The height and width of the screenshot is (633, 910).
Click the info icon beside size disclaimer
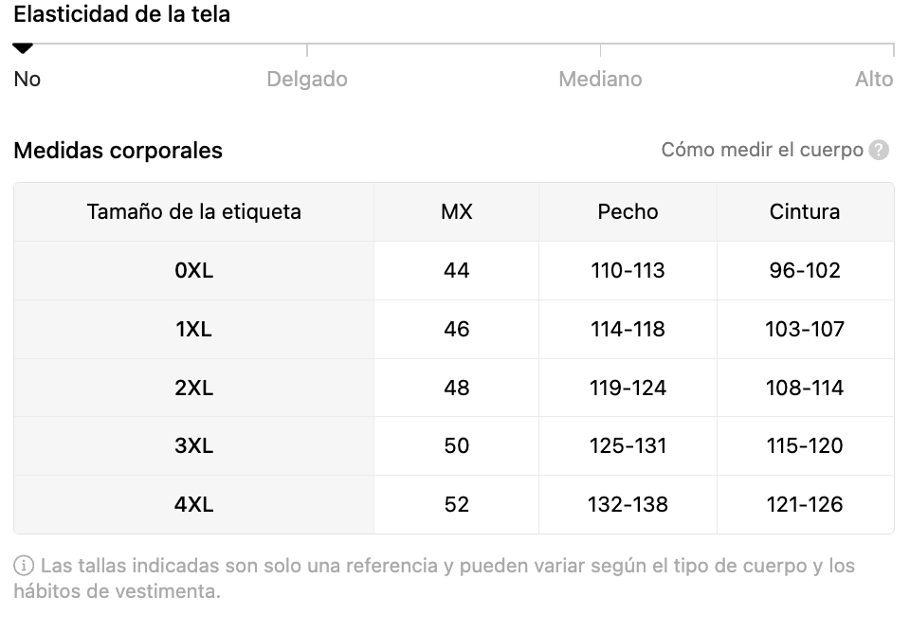click(24, 567)
